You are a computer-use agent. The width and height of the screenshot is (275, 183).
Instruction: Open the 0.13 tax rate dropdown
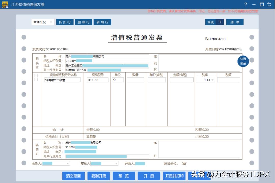212,80
